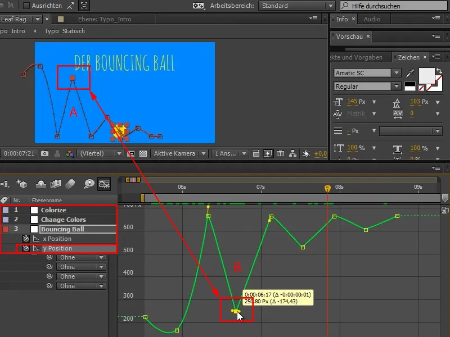Open the Zeichen panel options menu

(436, 57)
